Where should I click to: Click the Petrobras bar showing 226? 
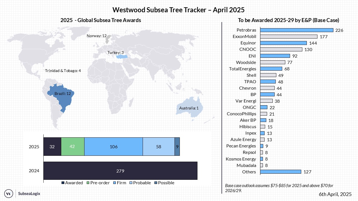(x=296, y=30)
